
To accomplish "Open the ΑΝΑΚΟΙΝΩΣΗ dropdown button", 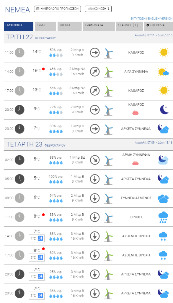I will point(98,9).
